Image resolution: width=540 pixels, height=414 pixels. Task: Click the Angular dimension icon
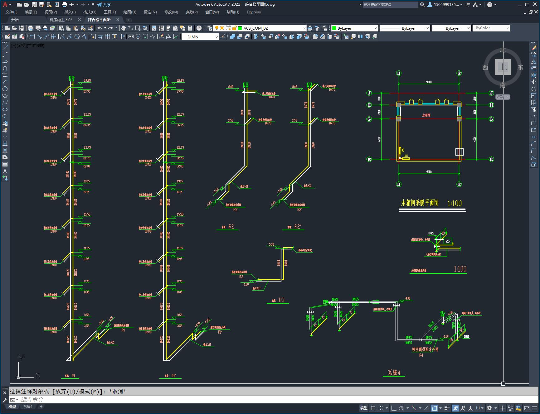tap(84, 37)
